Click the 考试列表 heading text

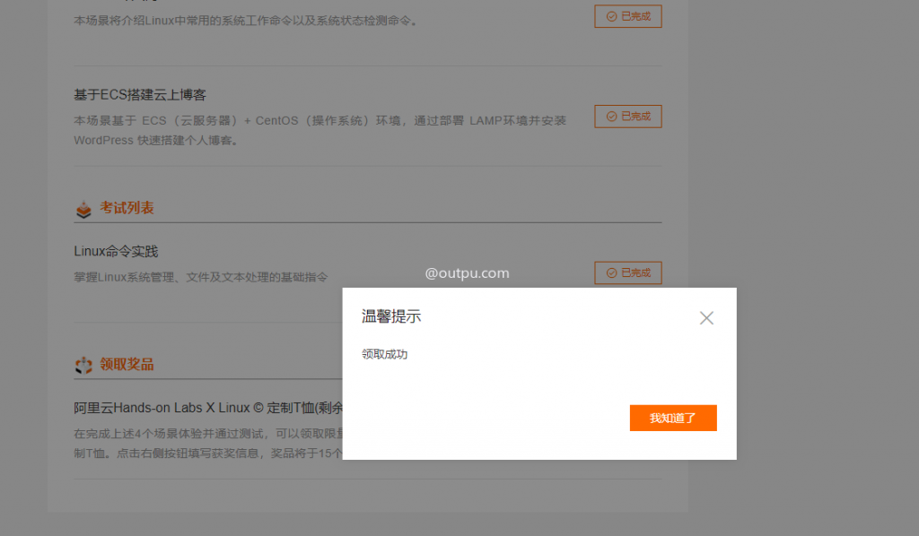pos(127,208)
